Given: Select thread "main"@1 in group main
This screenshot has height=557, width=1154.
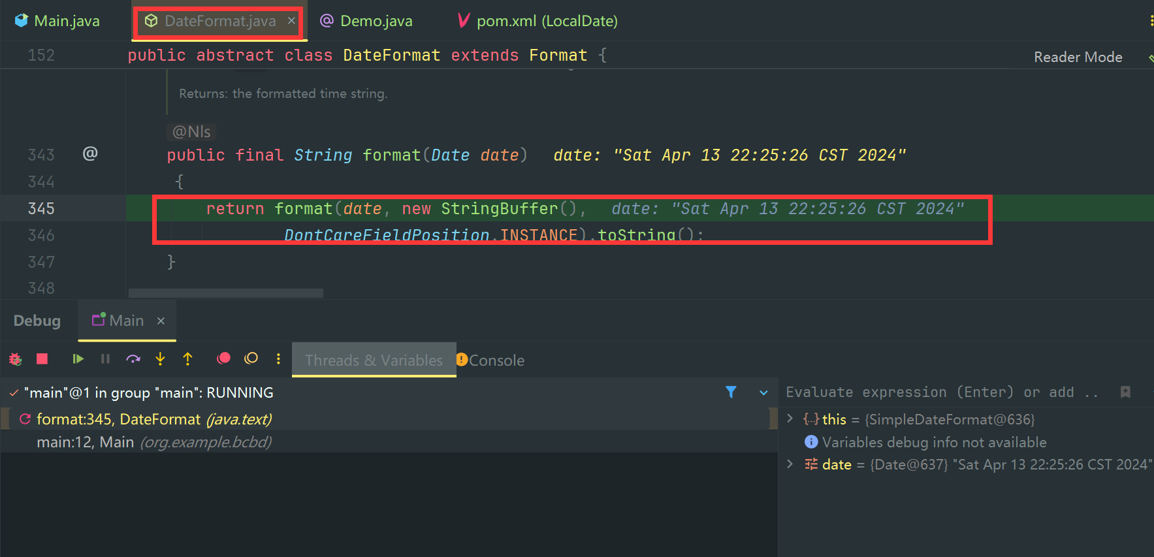Looking at the screenshot, I should click(149, 392).
